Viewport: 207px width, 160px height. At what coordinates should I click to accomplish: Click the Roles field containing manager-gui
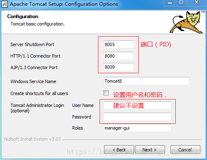pos(137,128)
